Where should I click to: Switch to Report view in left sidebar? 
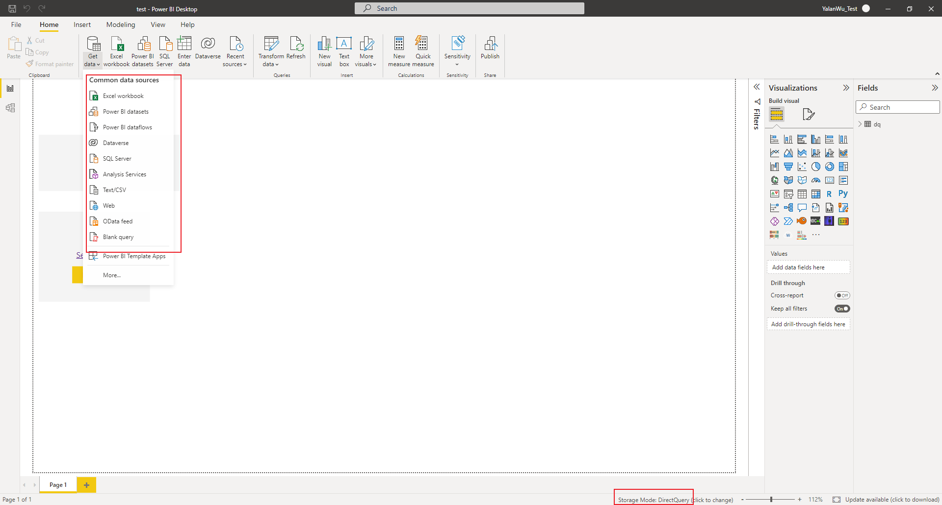10,88
